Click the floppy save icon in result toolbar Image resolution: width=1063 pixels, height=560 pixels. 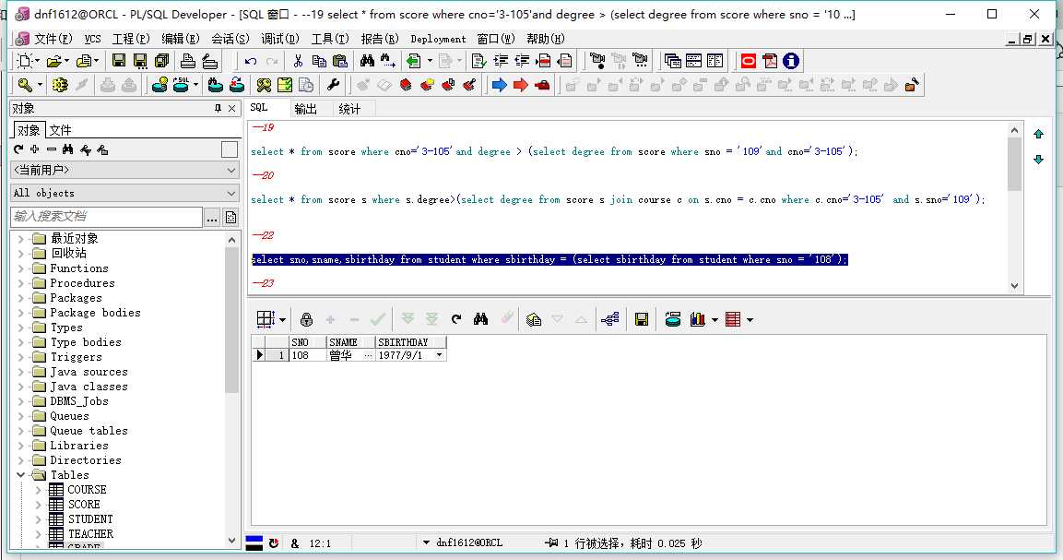[642, 319]
